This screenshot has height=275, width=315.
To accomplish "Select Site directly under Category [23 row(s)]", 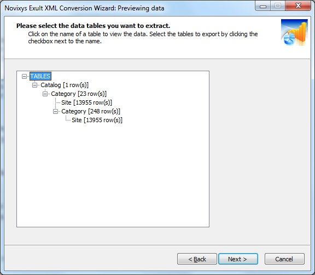I will pyautogui.click(x=86, y=102).
